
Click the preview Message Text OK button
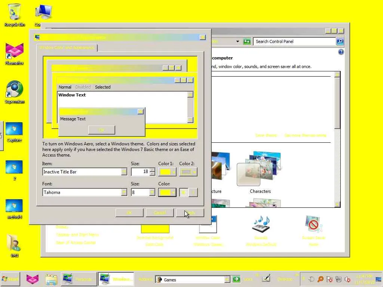click(101, 130)
